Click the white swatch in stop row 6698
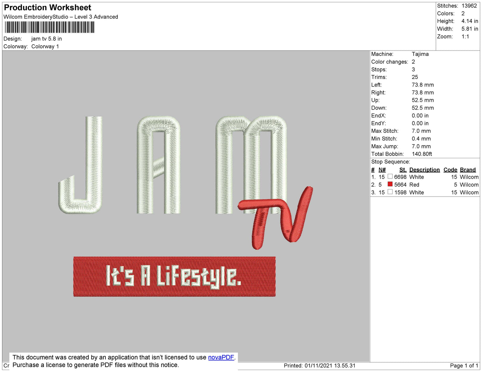482x372 pixels. coord(390,177)
